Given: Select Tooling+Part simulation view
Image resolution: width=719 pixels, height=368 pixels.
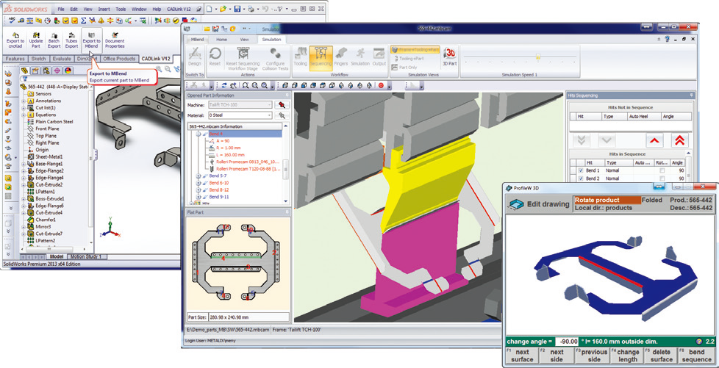Looking at the screenshot, I should (x=407, y=58).
